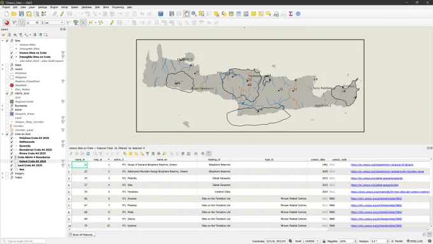Image resolution: width=433 pixels, height=244 pixels.
Task: Toggle the Render checkbox in status bar
Action: point(392,241)
